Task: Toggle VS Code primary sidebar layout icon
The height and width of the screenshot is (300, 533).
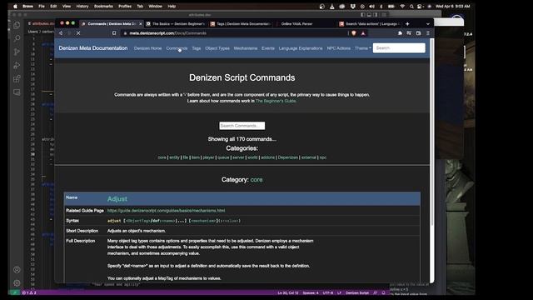Action: point(363,15)
